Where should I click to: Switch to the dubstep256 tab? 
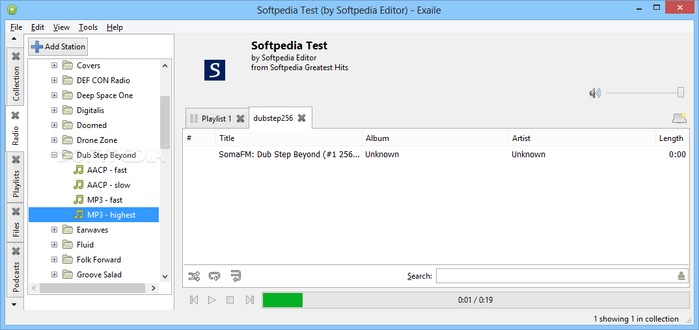[x=273, y=118]
